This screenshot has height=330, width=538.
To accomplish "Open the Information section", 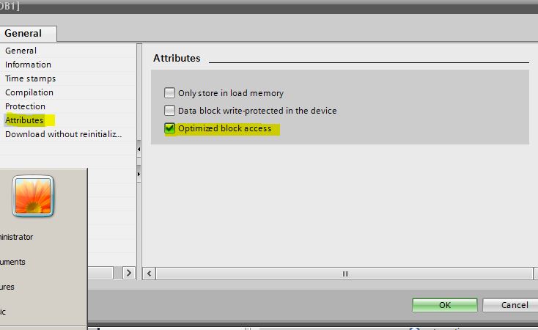I will coord(28,65).
